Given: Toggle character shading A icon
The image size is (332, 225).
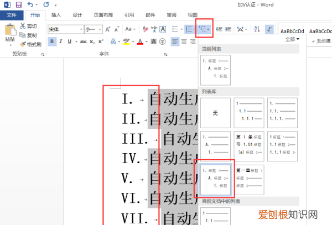Looking at the screenshot, I should point(154,41).
